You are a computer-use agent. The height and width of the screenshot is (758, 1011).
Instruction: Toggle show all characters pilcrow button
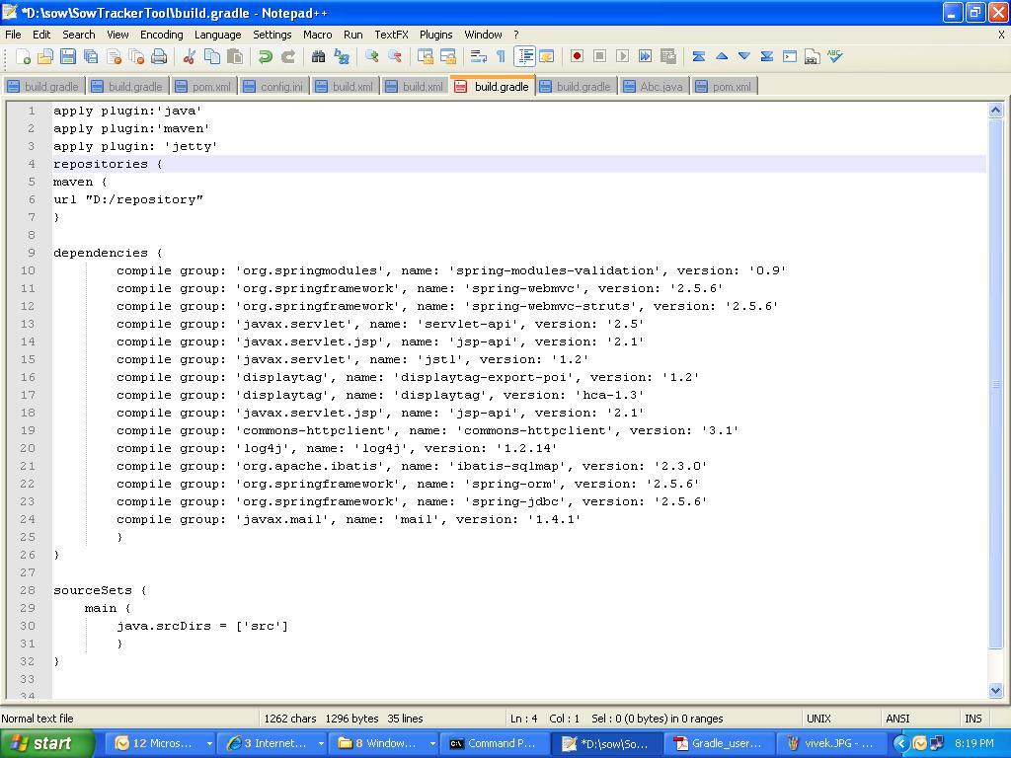tap(501, 57)
